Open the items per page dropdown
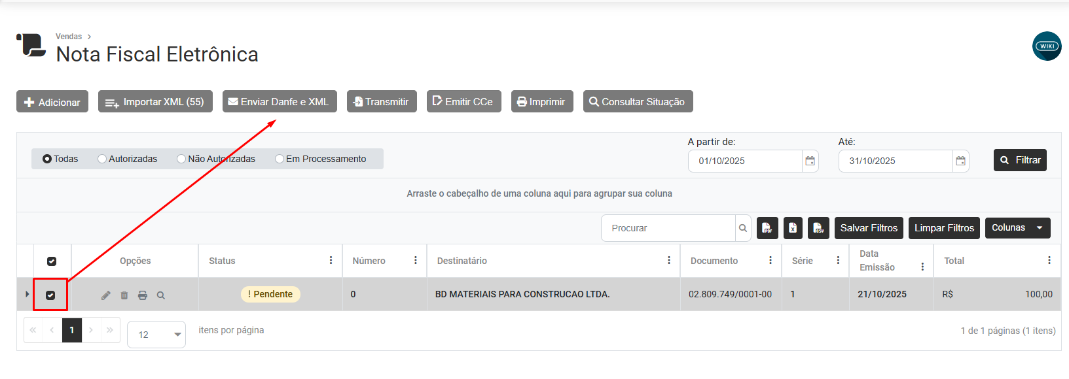This screenshot has width=1069, height=379. [156, 335]
